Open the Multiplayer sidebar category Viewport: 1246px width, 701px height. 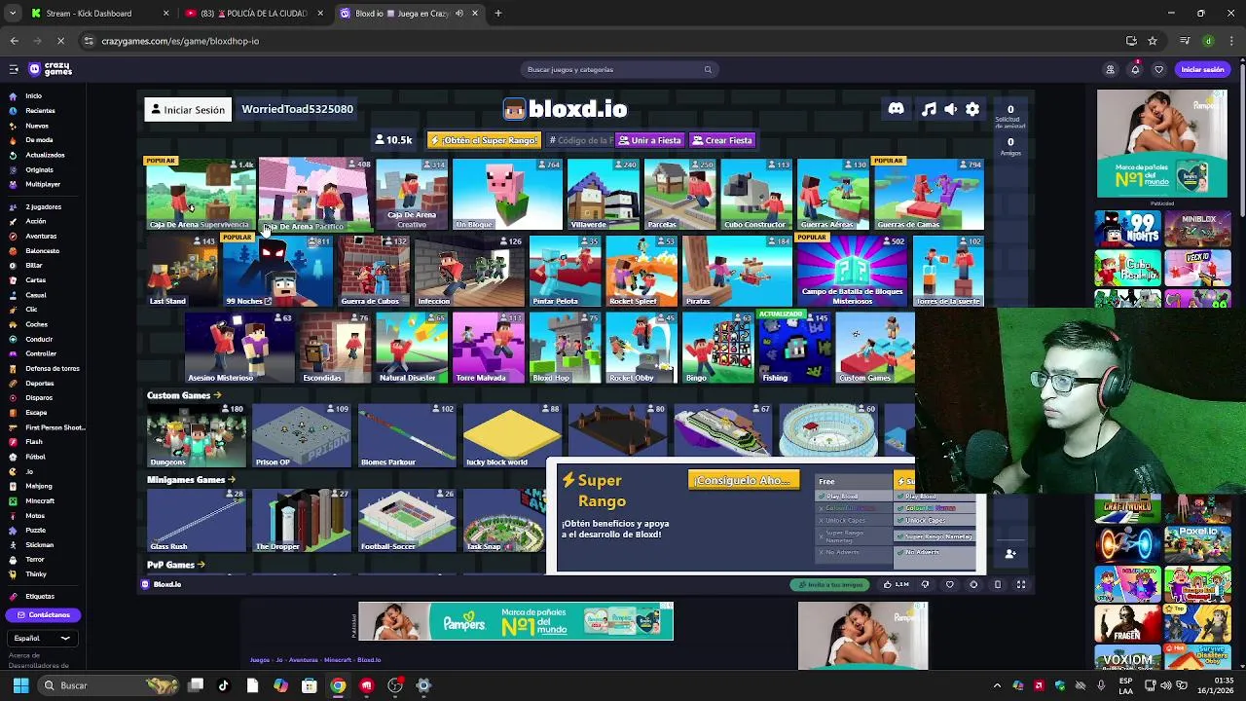pyautogui.click(x=42, y=184)
